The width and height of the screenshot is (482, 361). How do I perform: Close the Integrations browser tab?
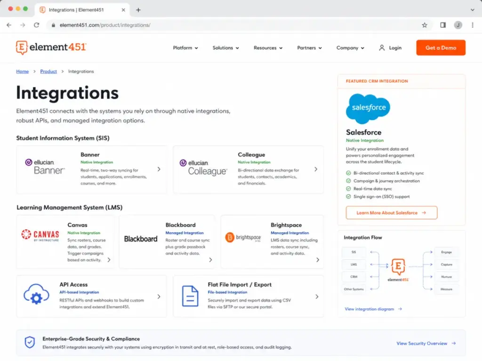(123, 10)
